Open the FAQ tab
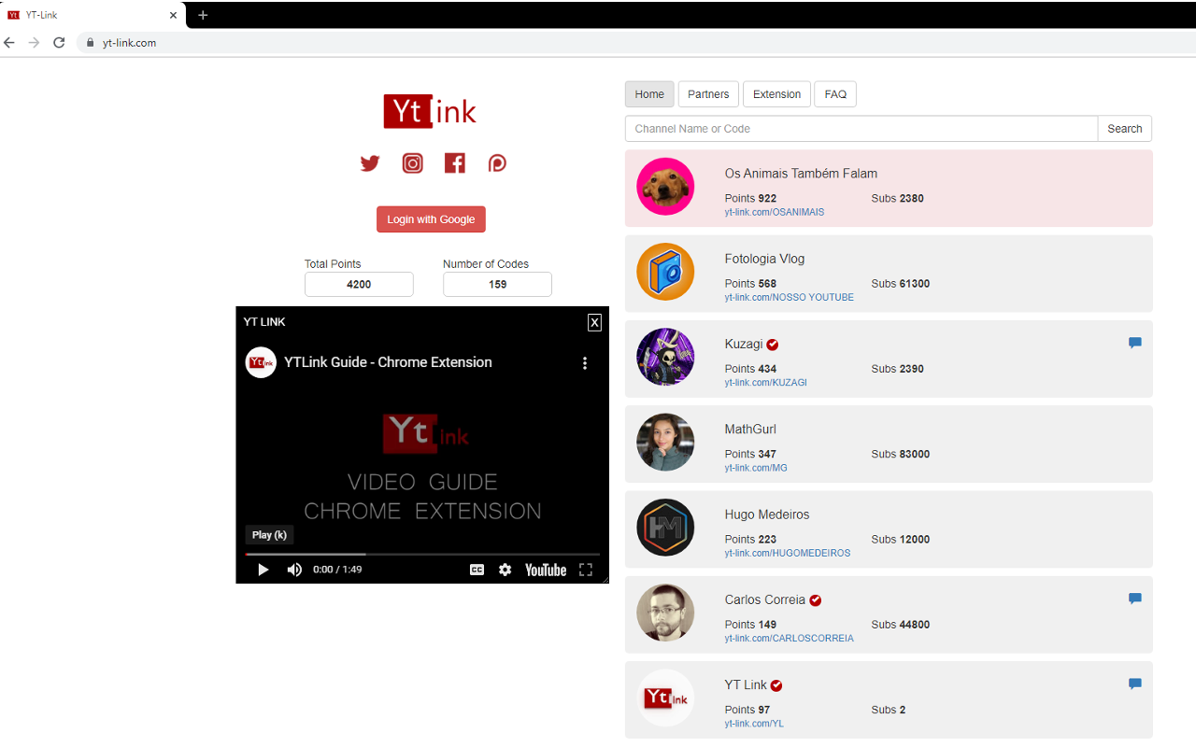Image resolution: width=1196 pixels, height=747 pixels. coord(834,93)
